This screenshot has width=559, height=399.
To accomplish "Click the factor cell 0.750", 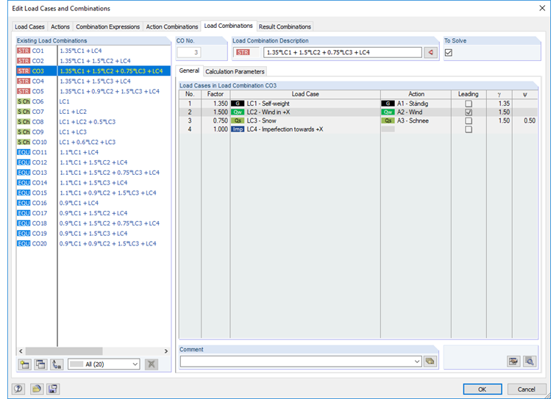I will tap(216, 121).
